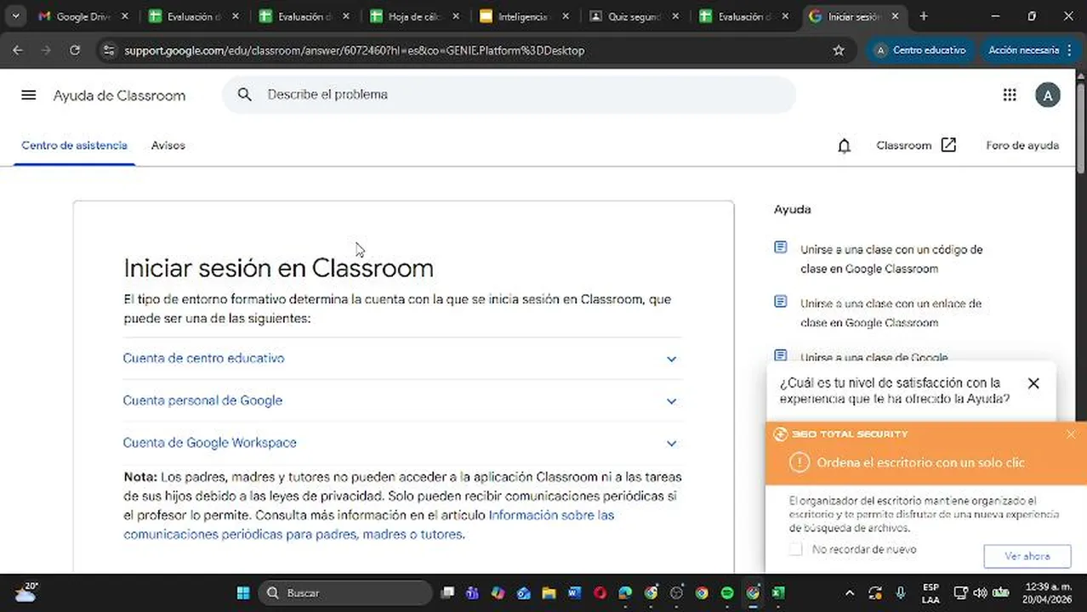Image resolution: width=1087 pixels, height=612 pixels.
Task: Open Microsoft Word from the taskbar
Action: (x=574, y=592)
